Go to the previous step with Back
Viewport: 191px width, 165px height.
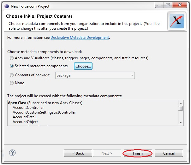coord(78,153)
